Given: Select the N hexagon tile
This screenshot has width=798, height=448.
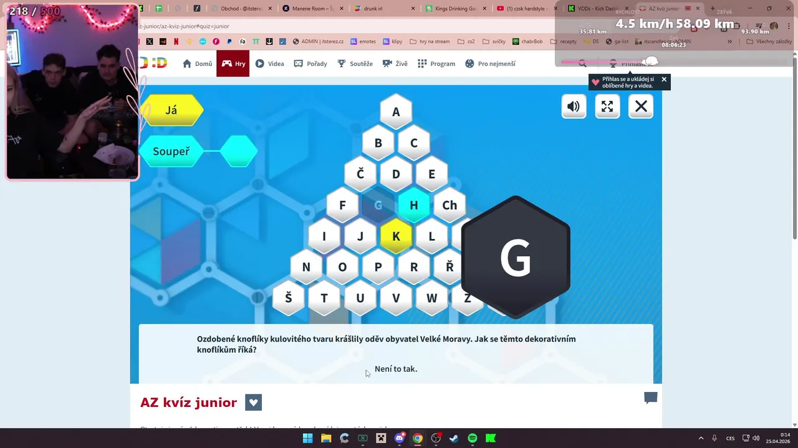Looking at the screenshot, I should (x=306, y=267).
